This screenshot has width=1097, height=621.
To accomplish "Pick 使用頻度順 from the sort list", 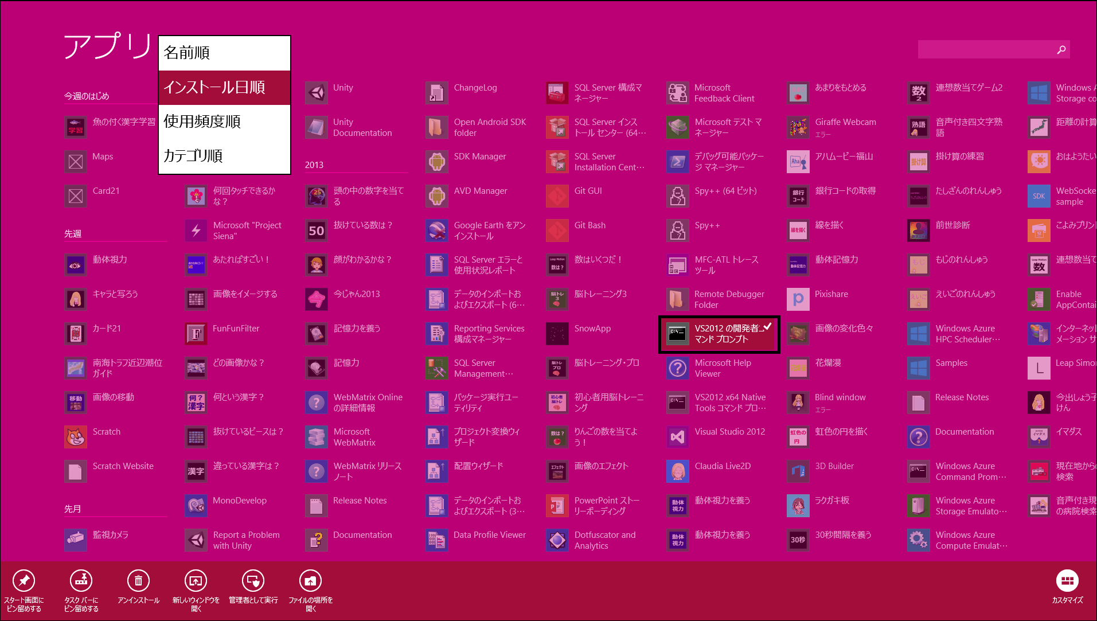I will pyautogui.click(x=224, y=122).
